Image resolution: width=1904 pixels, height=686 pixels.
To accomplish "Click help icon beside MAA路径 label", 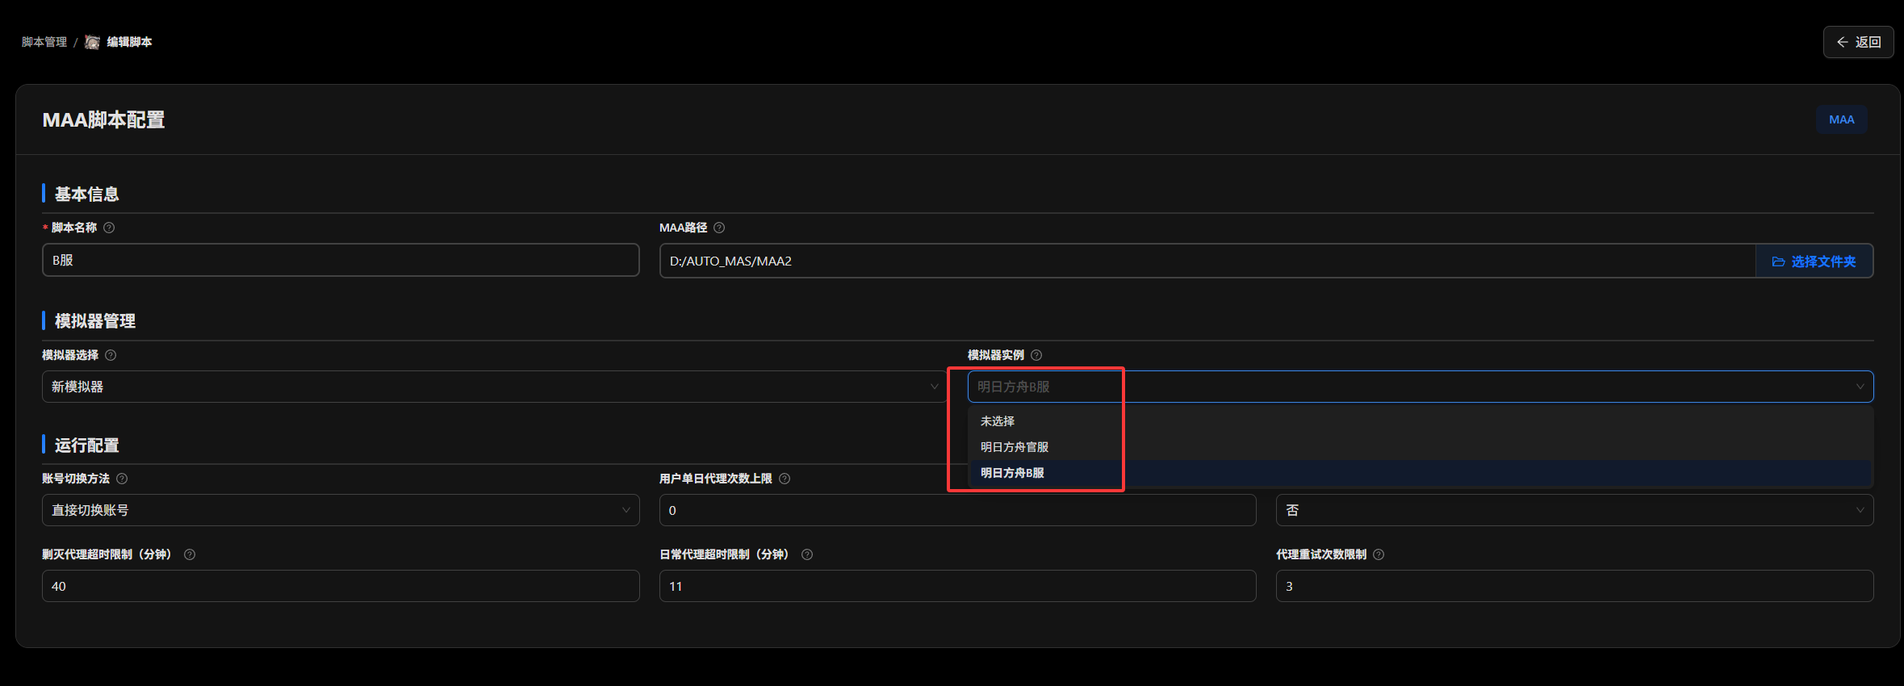I will tap(719, 228).
